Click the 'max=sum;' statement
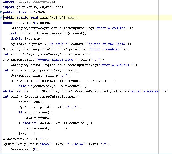 (83, 54)
